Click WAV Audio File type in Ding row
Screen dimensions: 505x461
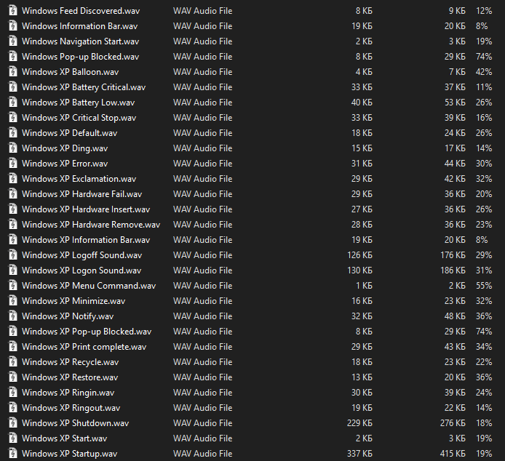click(202, 148)
